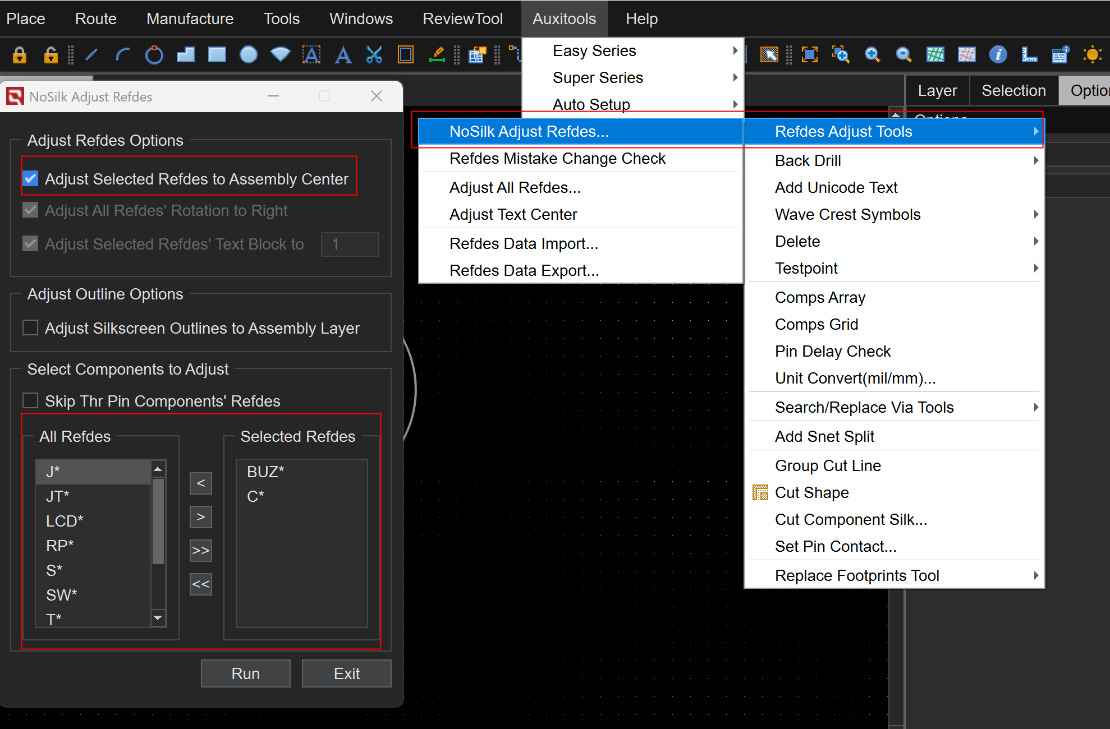
Task: Switch to the Selection tab
Action: (x=1013, y=90)
